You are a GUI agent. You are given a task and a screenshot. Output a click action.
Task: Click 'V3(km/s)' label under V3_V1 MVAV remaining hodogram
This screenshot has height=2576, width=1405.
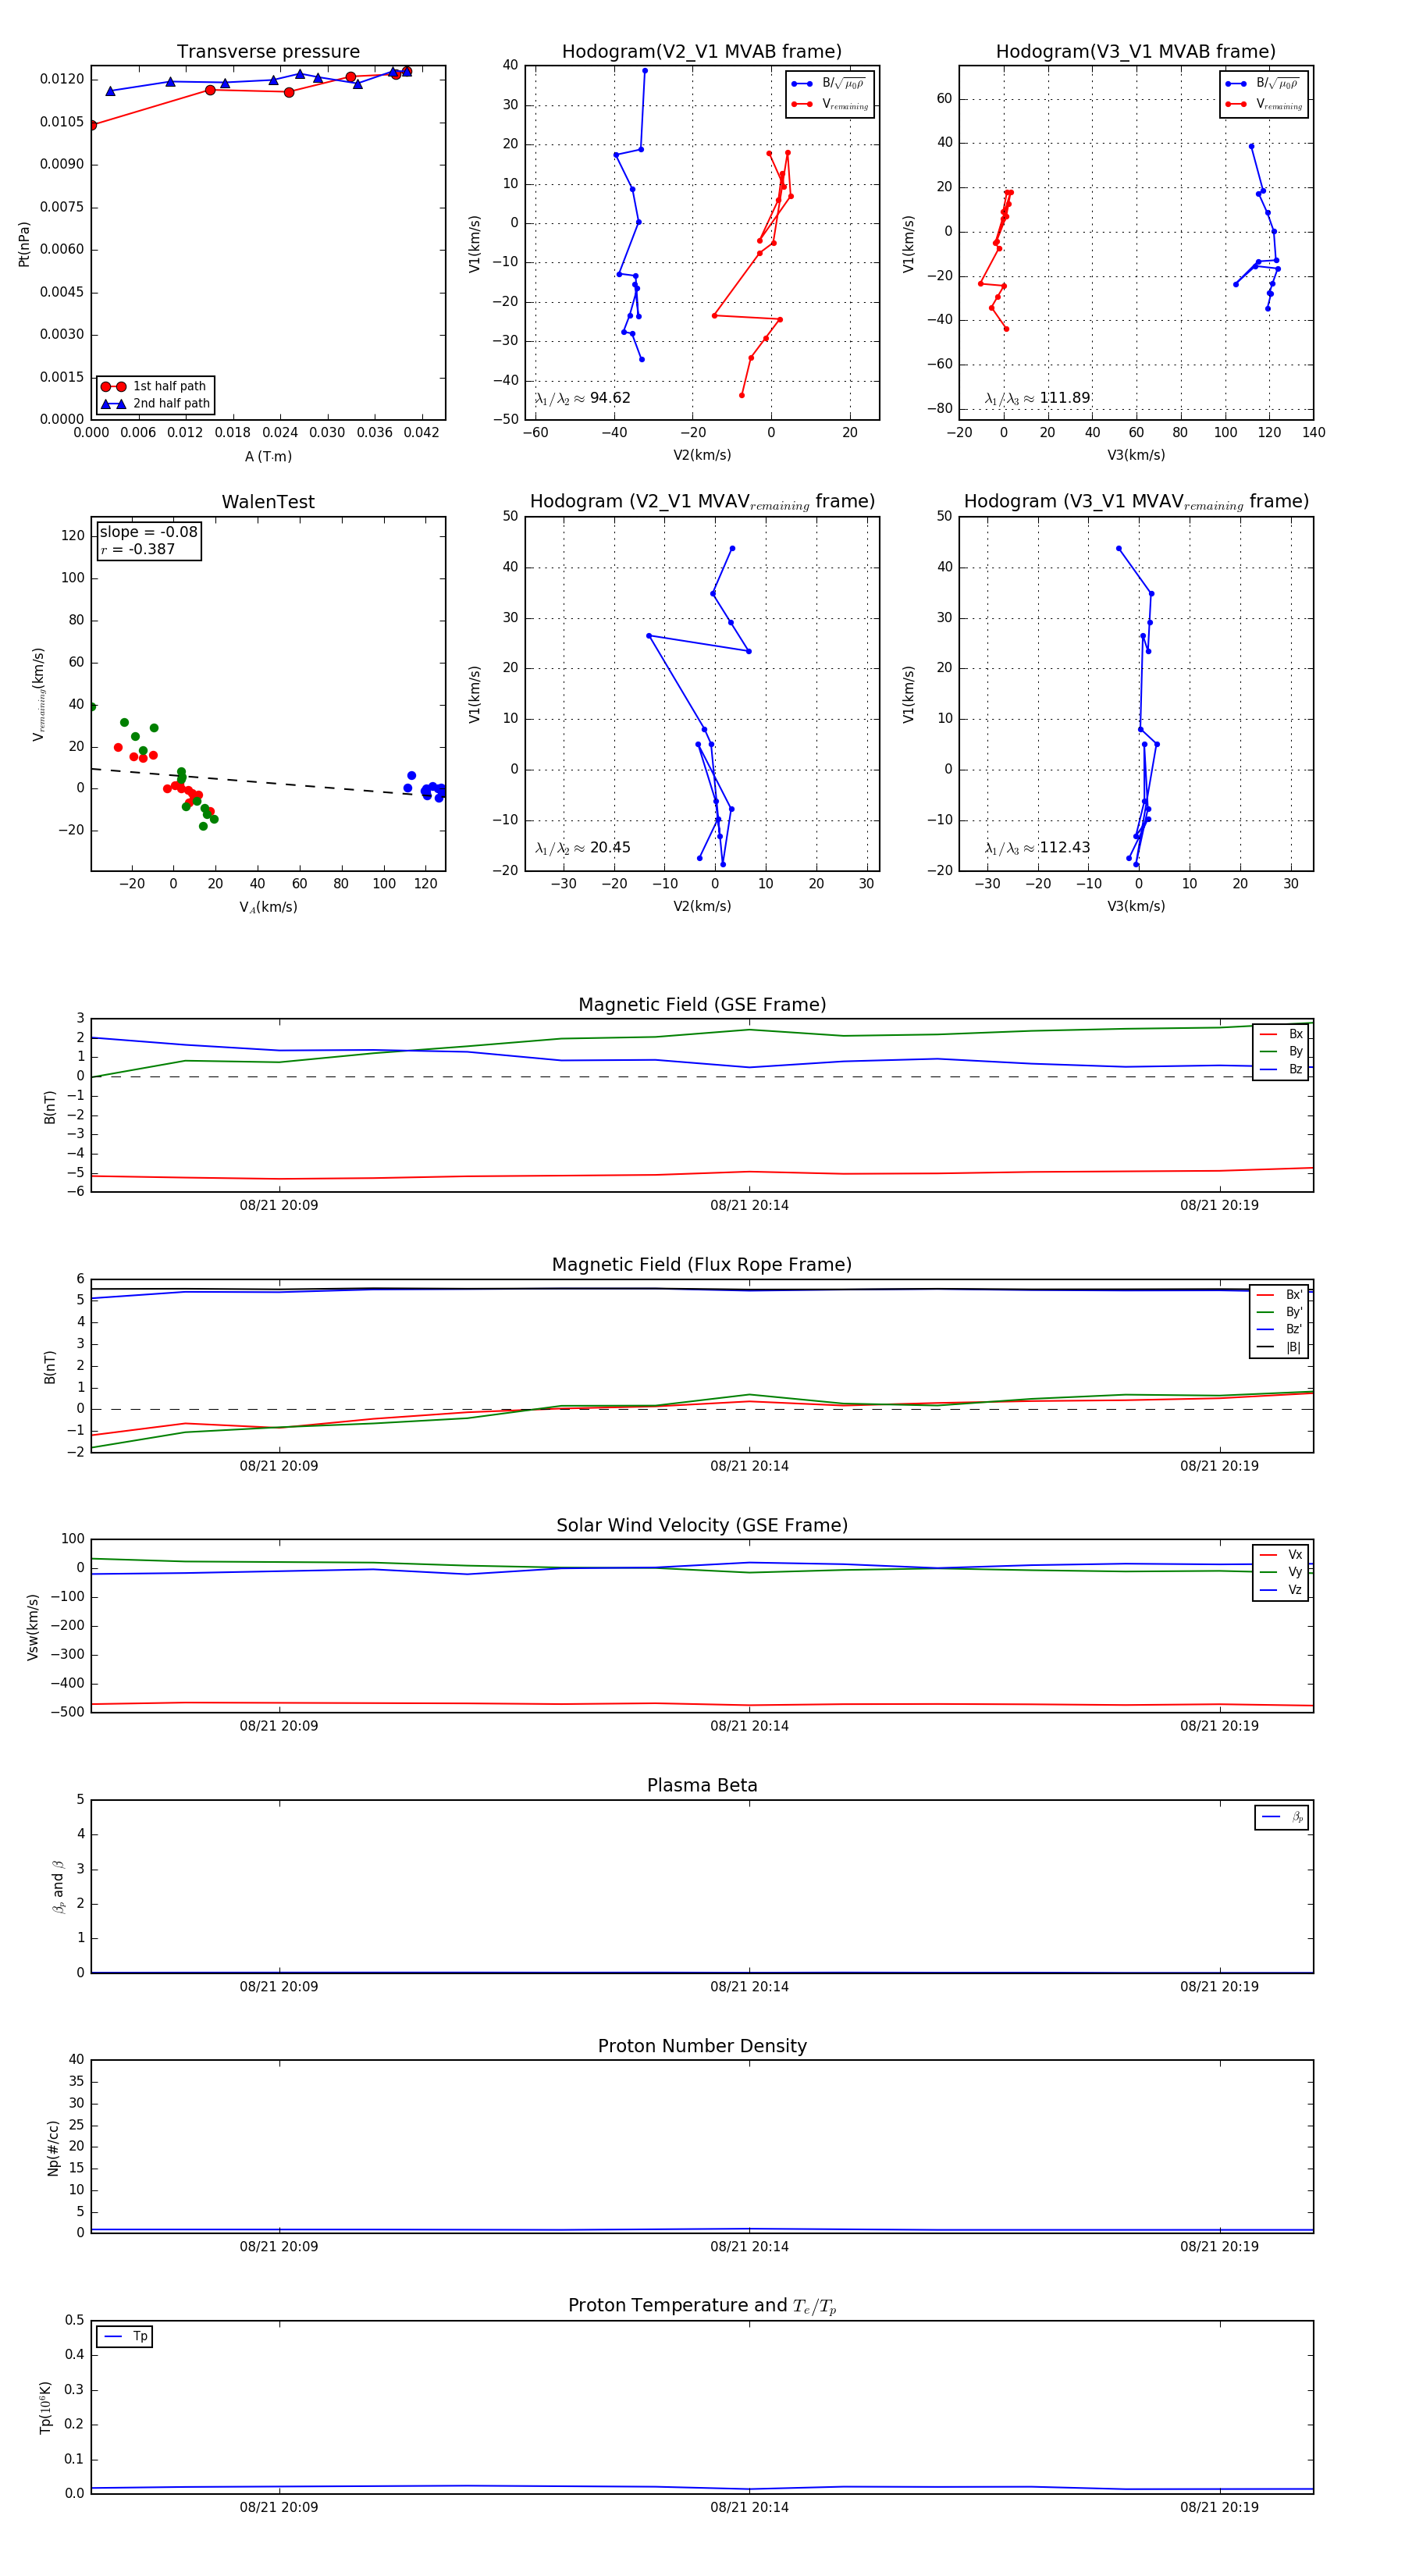[x=1136, y=907]
